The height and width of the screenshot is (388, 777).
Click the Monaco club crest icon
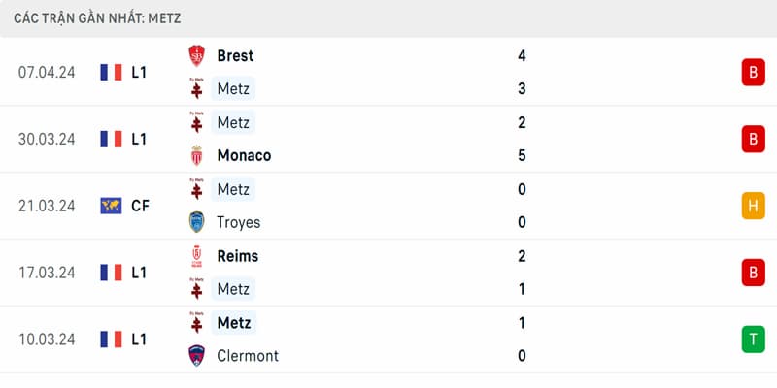[x=197, y=156]
